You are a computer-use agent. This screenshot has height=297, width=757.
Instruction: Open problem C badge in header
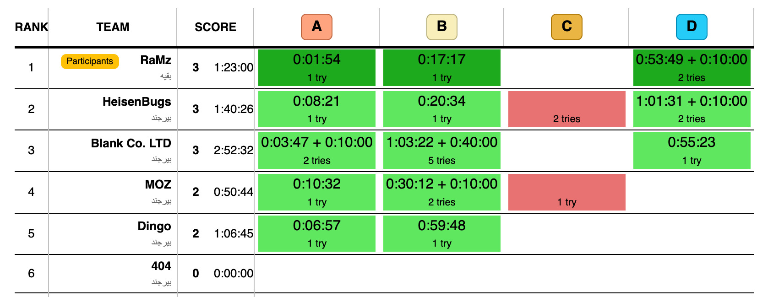pos(566,27)
